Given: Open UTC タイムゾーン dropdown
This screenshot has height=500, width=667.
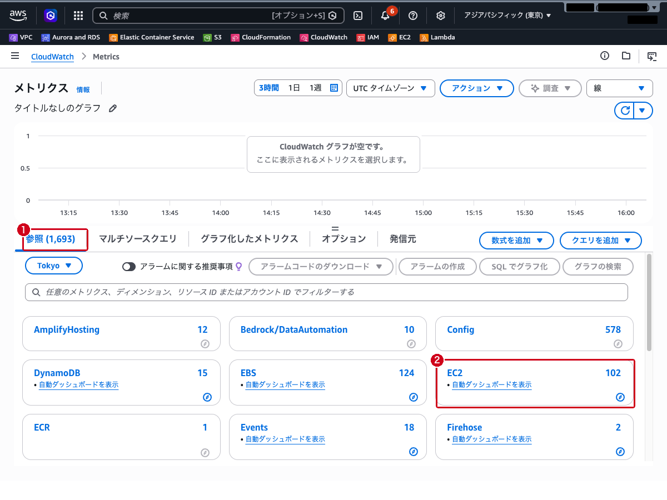Looking at the screenshot, I should 390,88.
